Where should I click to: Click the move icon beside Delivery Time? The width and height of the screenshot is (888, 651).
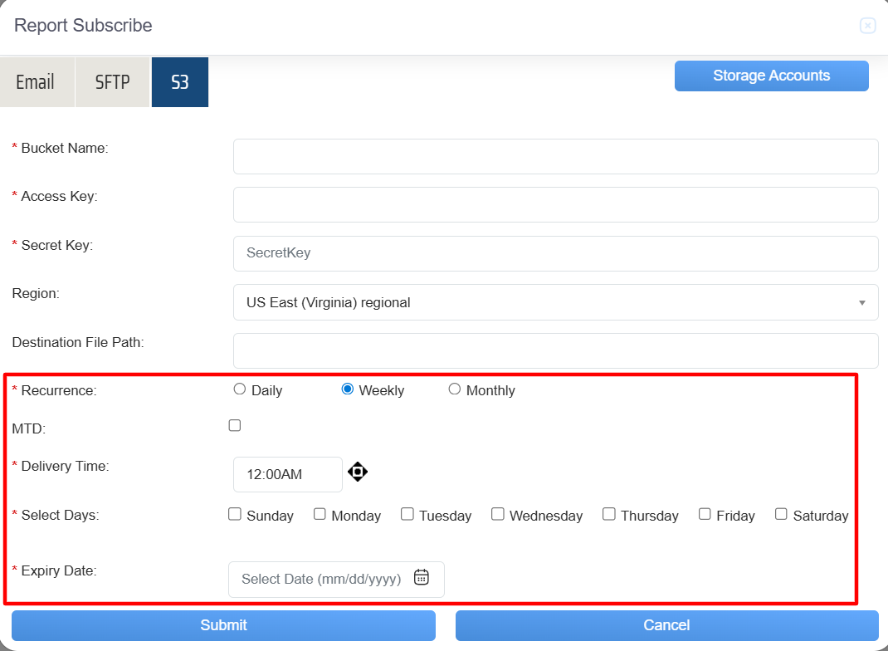point(358,472)
